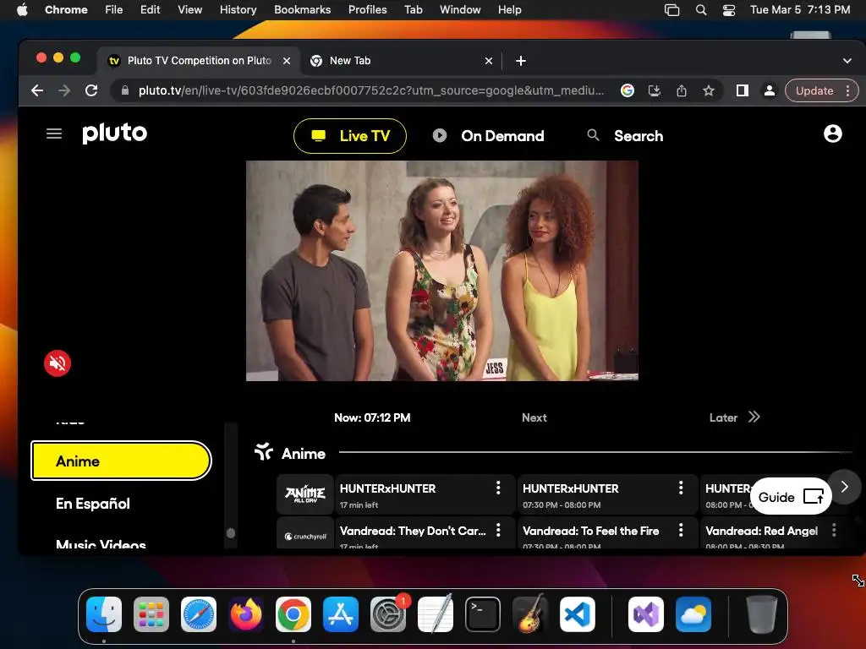Screen dimensions: 866x649
Task: Jump to Later time slot
Action: tap(735, 417)
